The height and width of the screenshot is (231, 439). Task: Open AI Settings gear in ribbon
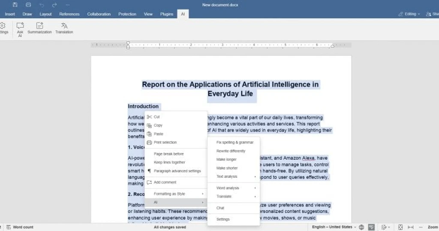pos(3,28)
